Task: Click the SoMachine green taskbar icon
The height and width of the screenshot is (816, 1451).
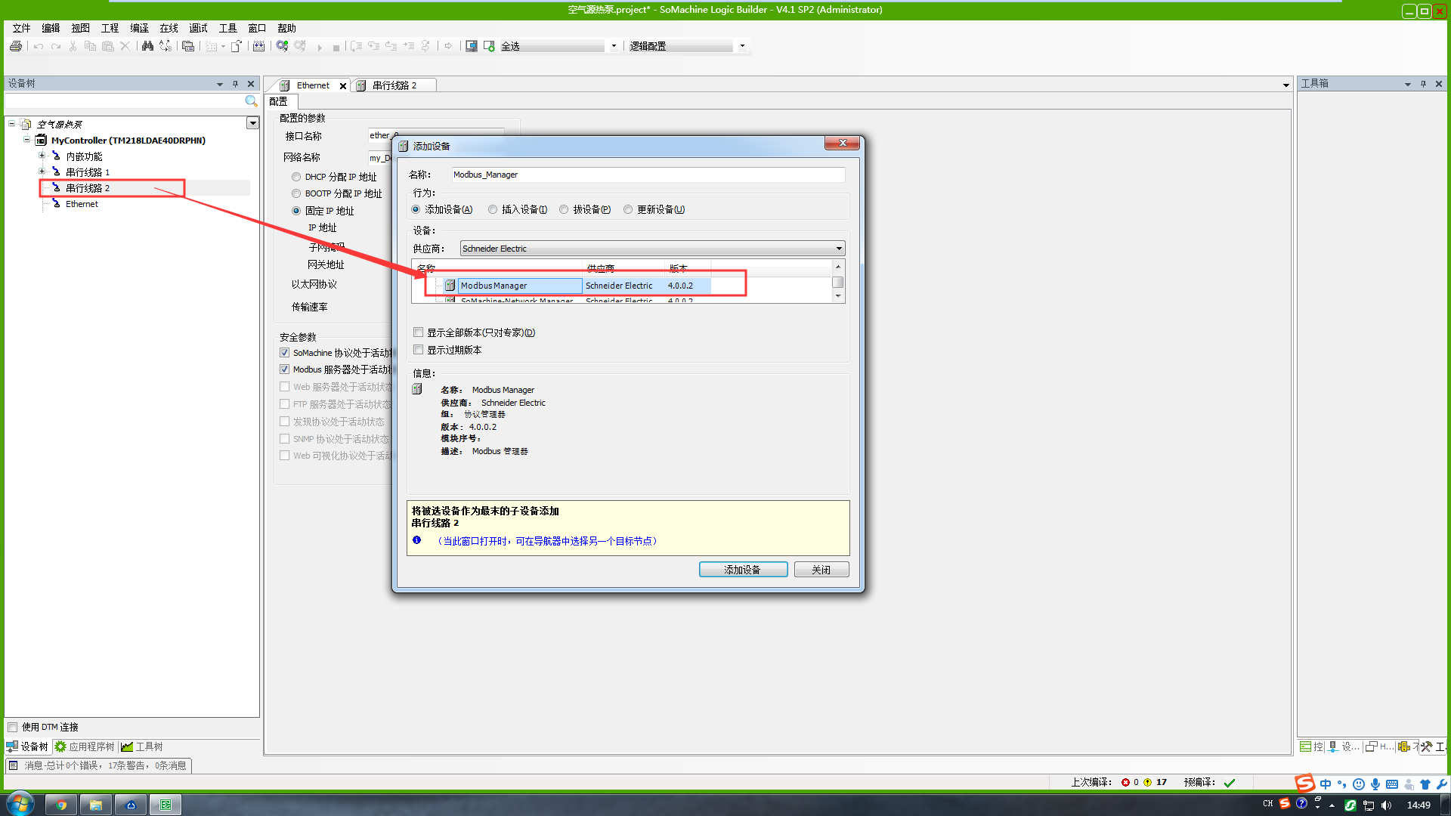Action: tap(166, 805)
